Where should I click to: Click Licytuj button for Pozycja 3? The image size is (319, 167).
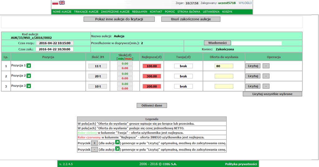[253, 86]
